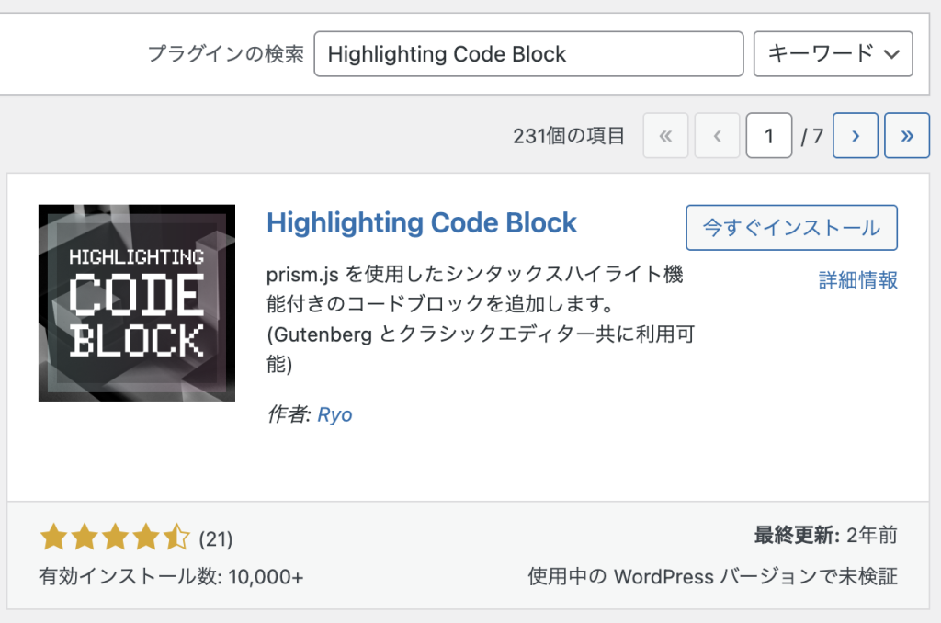941x623 pixels.
Task: Visit the author Ryo link
Action: tap(334, 414)
